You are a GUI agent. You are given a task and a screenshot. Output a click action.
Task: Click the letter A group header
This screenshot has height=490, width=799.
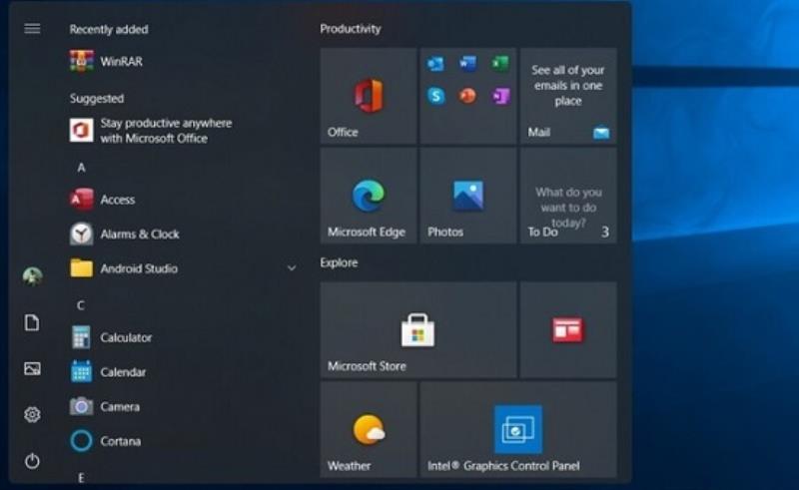point(81,168)
